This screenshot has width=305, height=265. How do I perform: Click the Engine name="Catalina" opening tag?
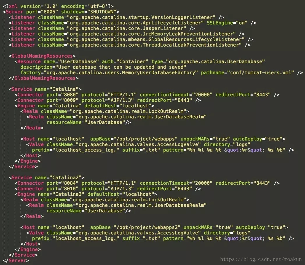pos(84,106)
